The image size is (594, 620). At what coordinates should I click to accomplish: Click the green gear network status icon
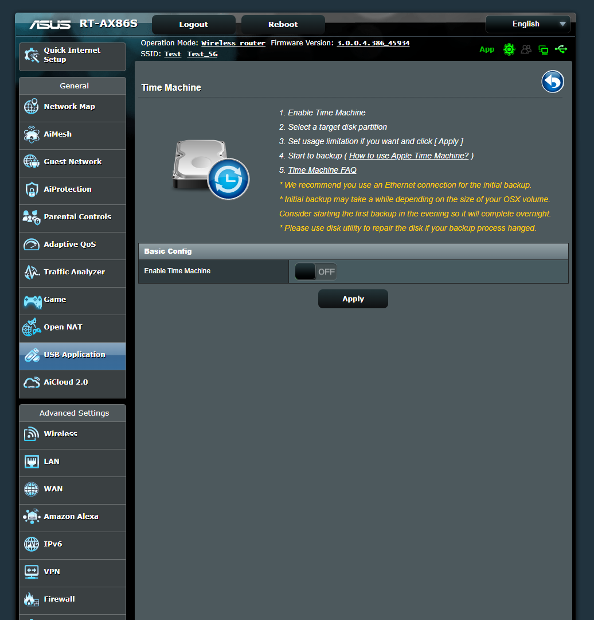point(509,49)
